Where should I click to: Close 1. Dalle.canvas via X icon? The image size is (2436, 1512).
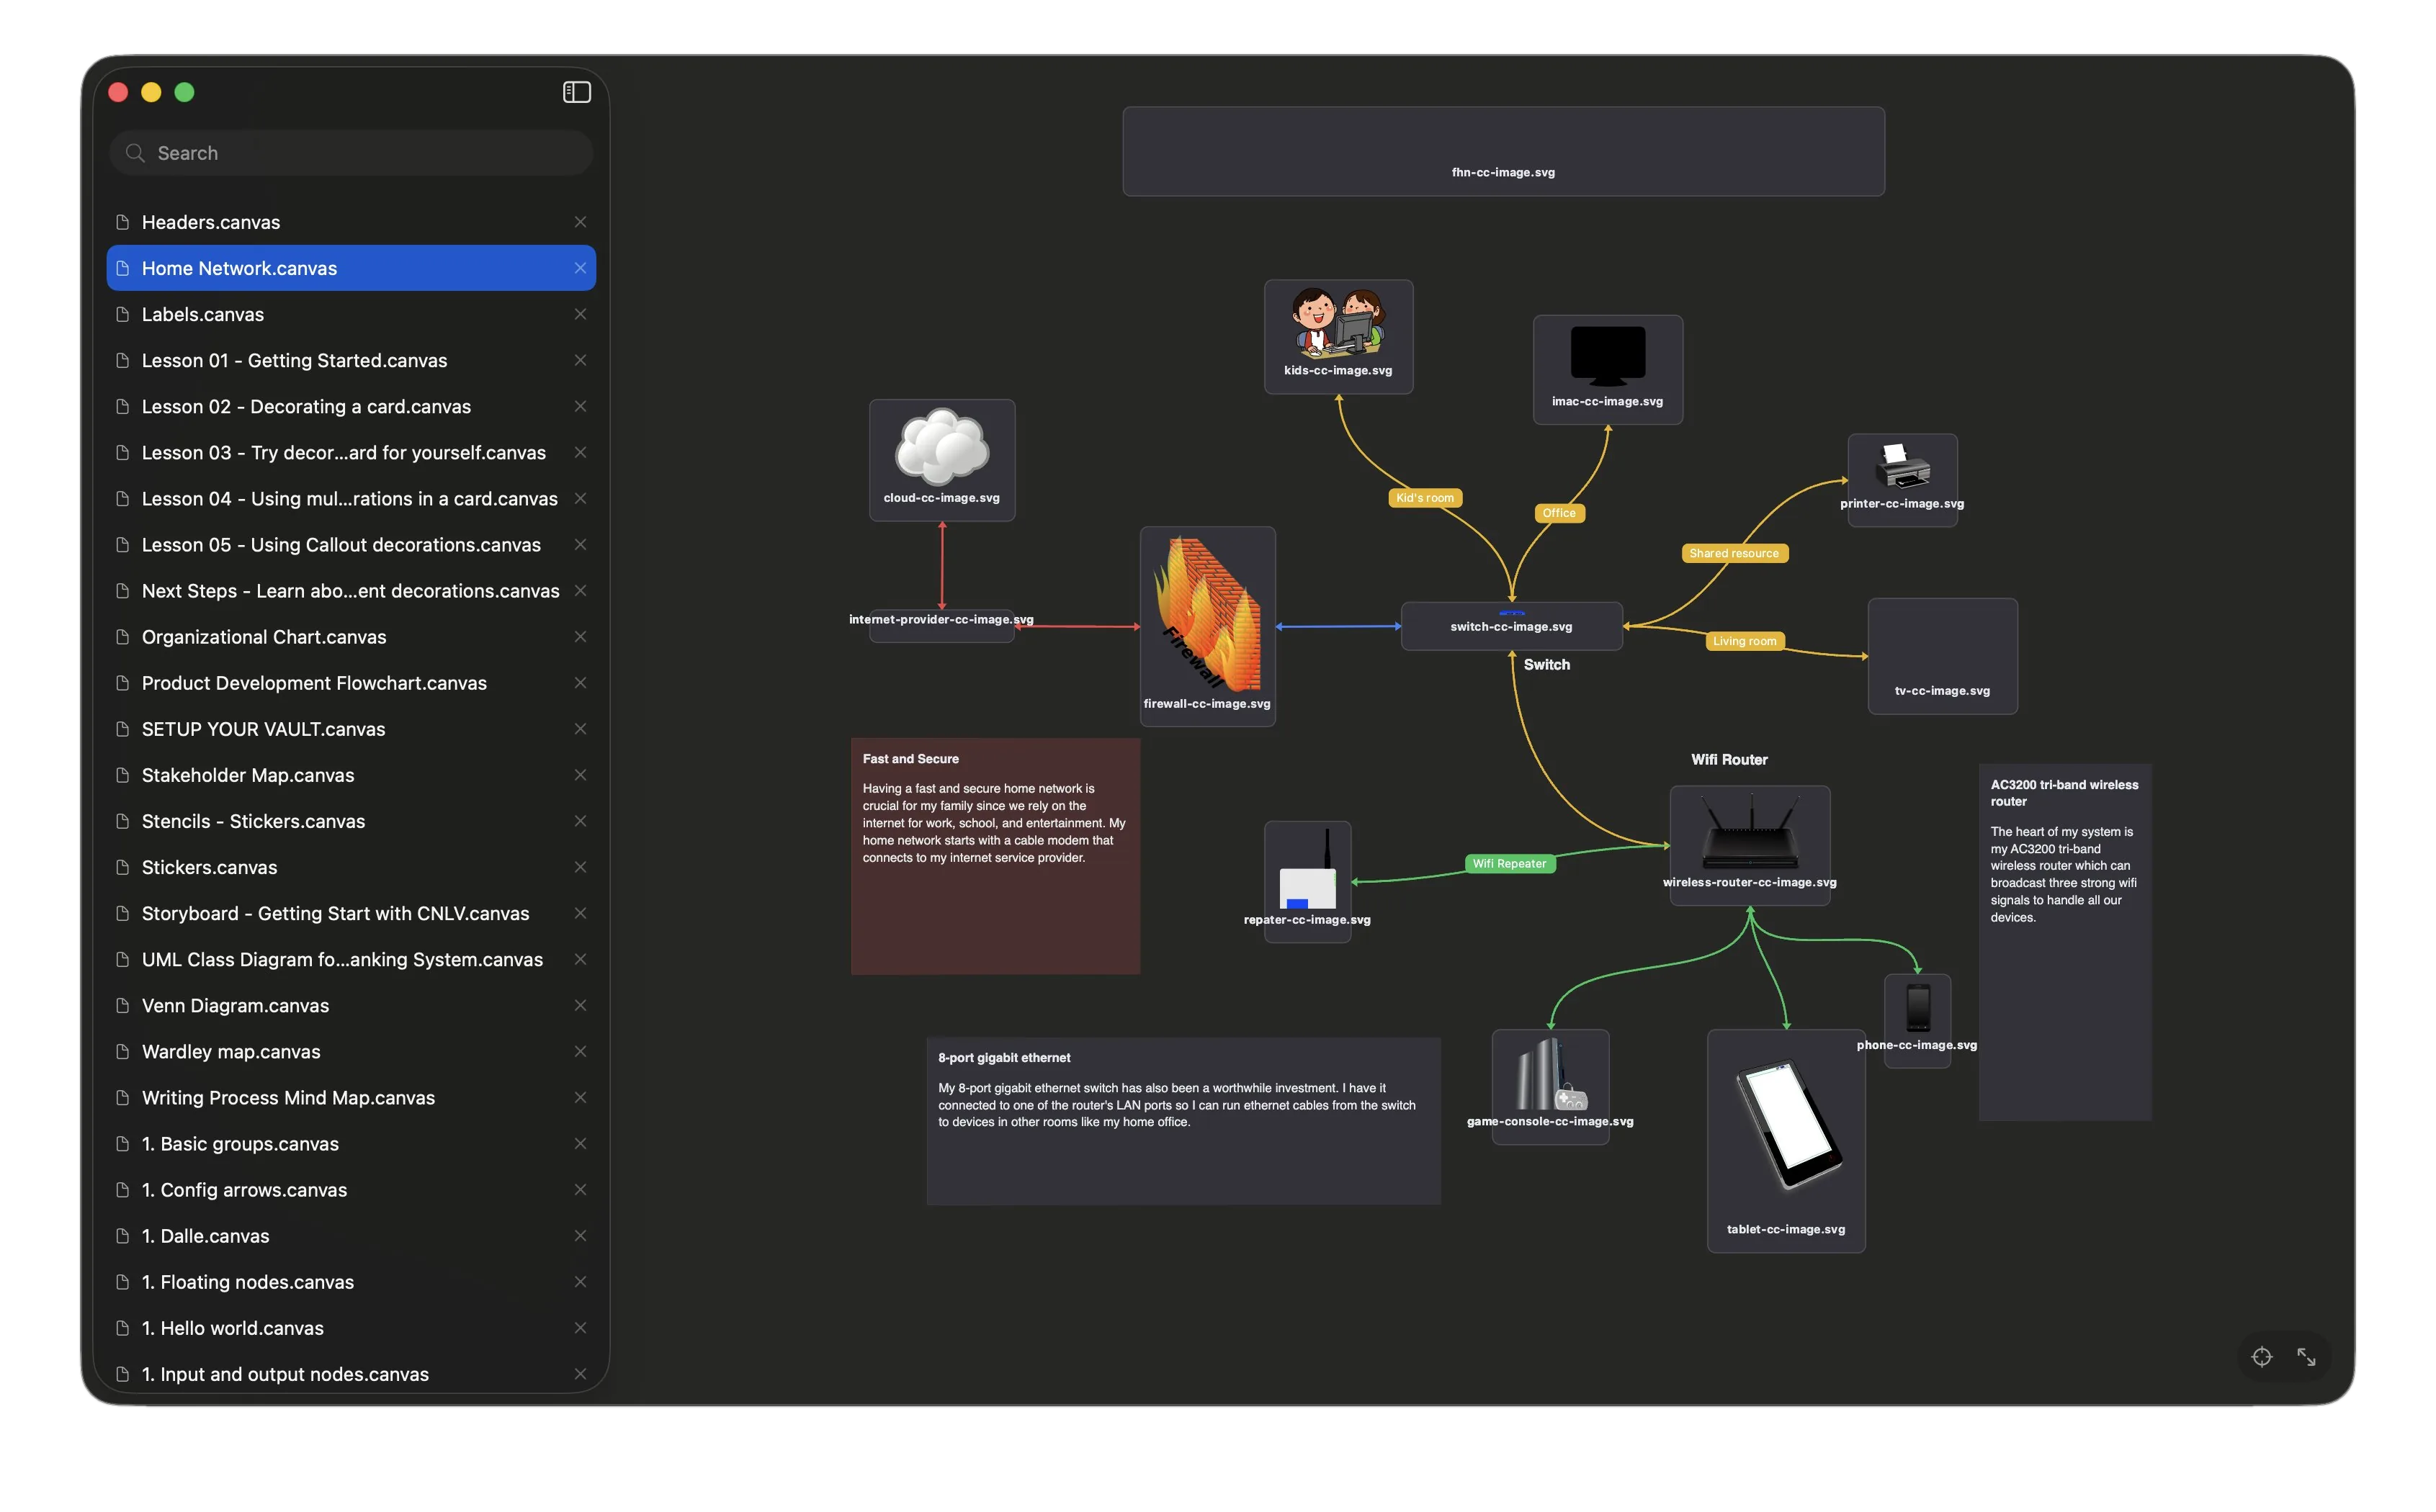(x=581, y=1236)
